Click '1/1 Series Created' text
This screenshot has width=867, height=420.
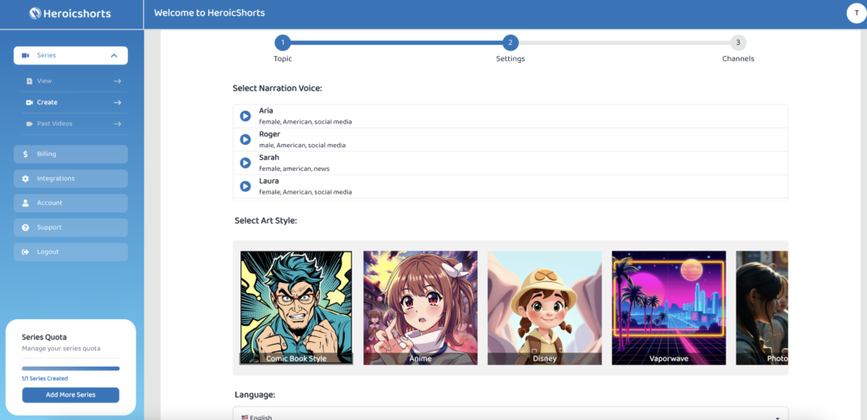45,379
